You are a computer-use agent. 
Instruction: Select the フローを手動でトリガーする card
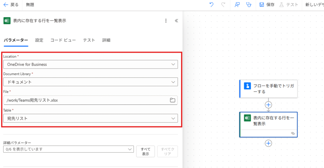(x=268, y=89)
